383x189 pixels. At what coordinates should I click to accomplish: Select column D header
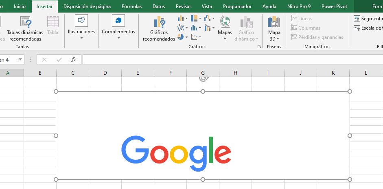coord(105,73)
